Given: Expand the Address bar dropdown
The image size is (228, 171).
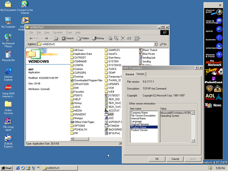Looking at the screenshot, I should click(x=155, y=44).
